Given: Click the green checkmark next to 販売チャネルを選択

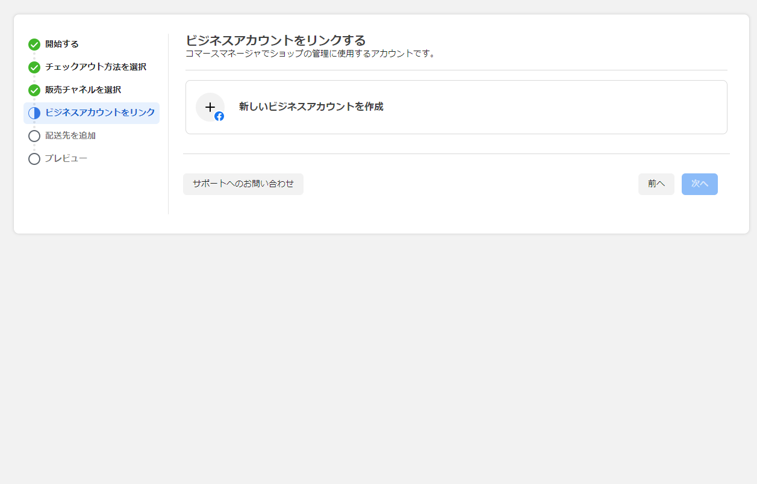Looking at the screenshot, I should point(34,90).
